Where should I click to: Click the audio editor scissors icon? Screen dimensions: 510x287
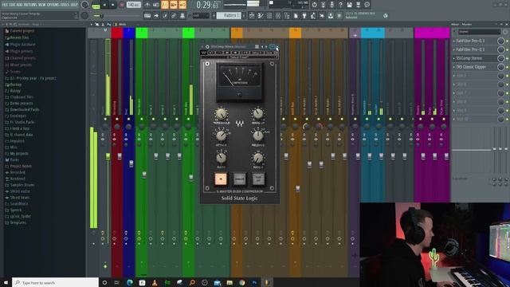point(323,5)
